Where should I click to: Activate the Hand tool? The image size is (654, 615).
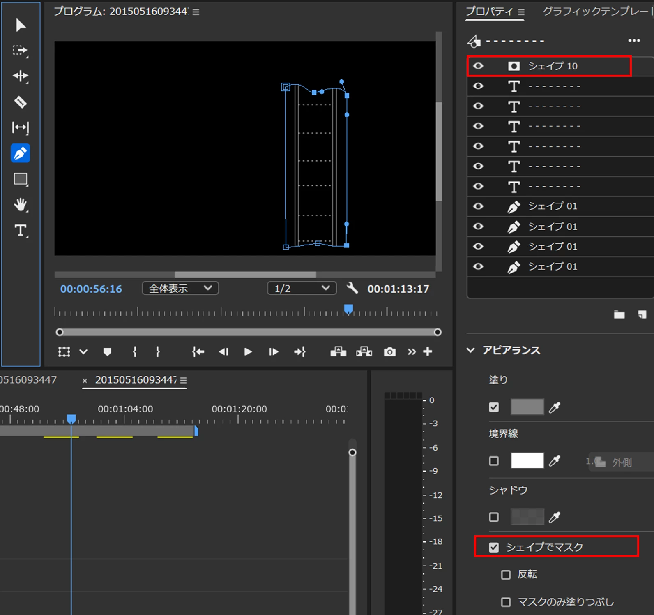pyautogui.click(x=21, y=205)
